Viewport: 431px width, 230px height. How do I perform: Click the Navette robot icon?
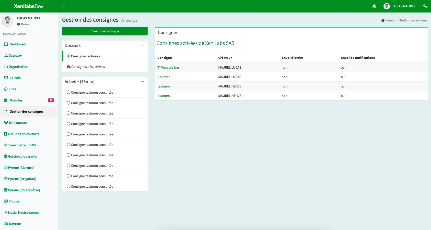[x=6, y=224]
